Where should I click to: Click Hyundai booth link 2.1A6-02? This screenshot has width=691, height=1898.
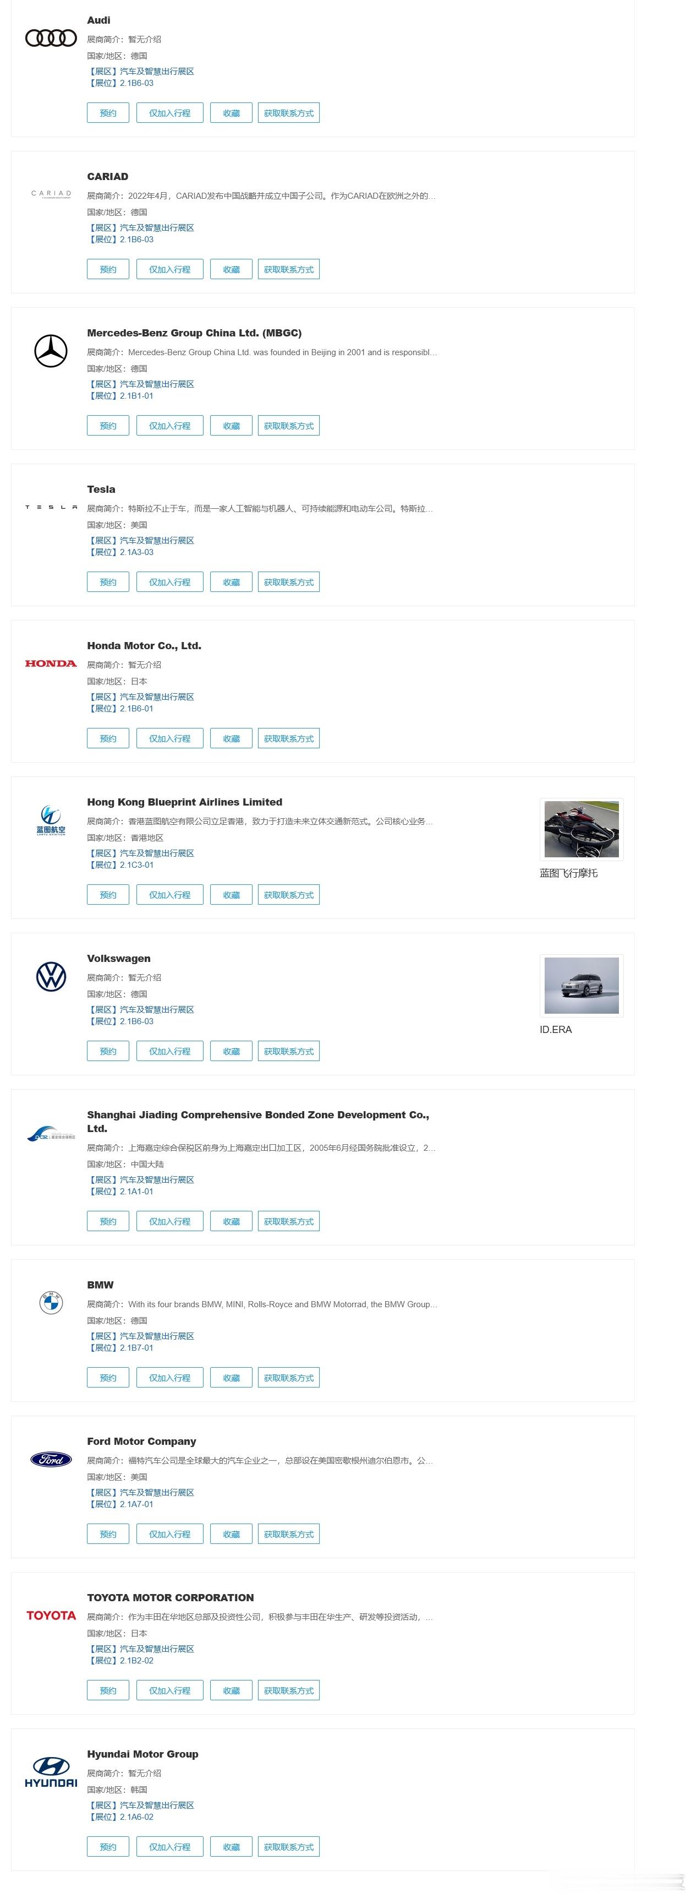pos(137,1817)
